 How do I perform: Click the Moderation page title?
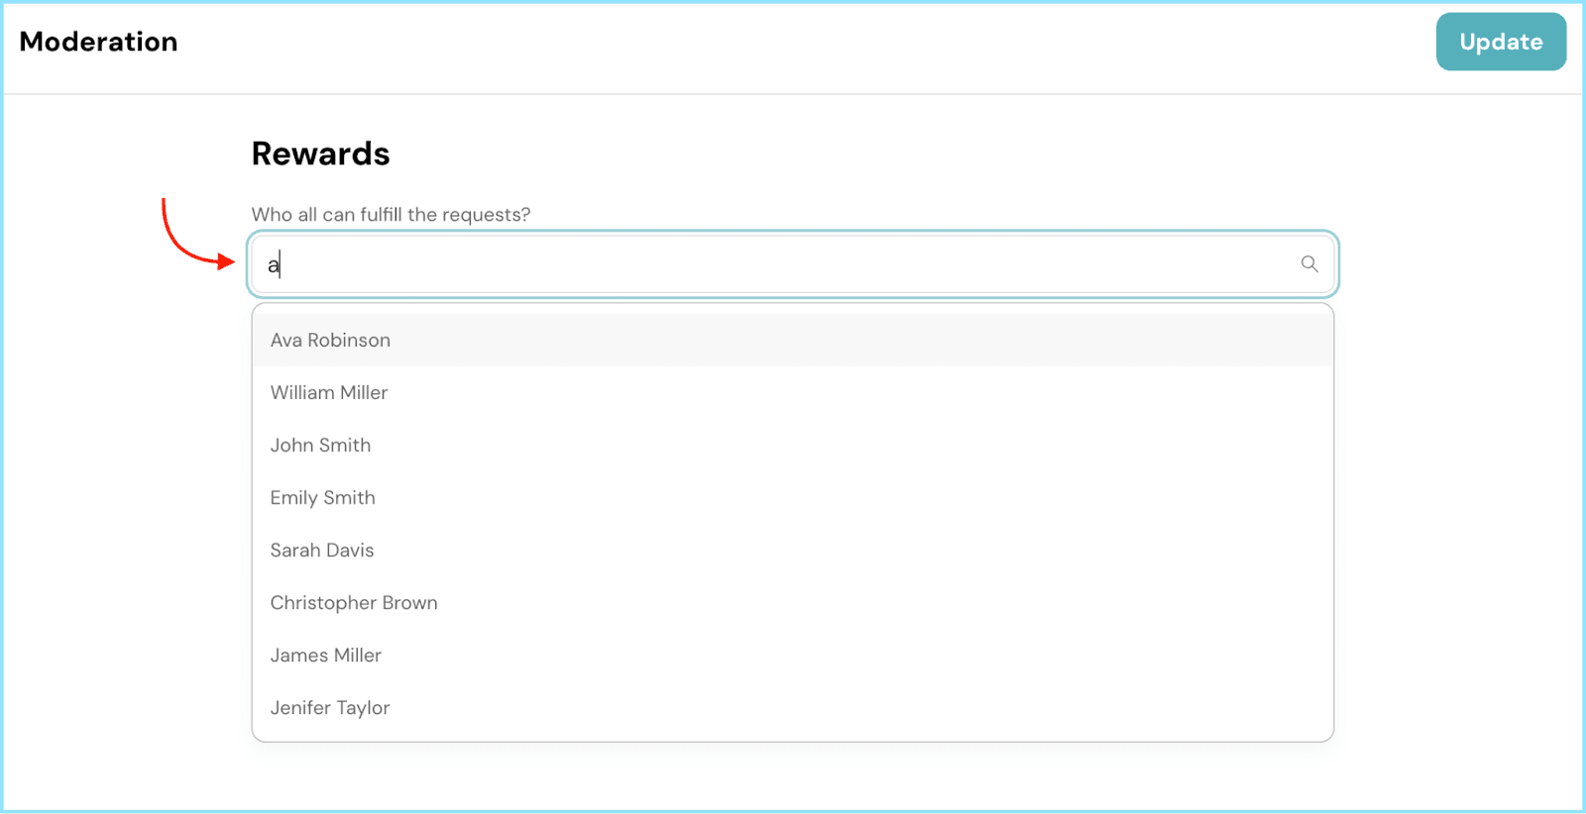click(x=98, y=42)
